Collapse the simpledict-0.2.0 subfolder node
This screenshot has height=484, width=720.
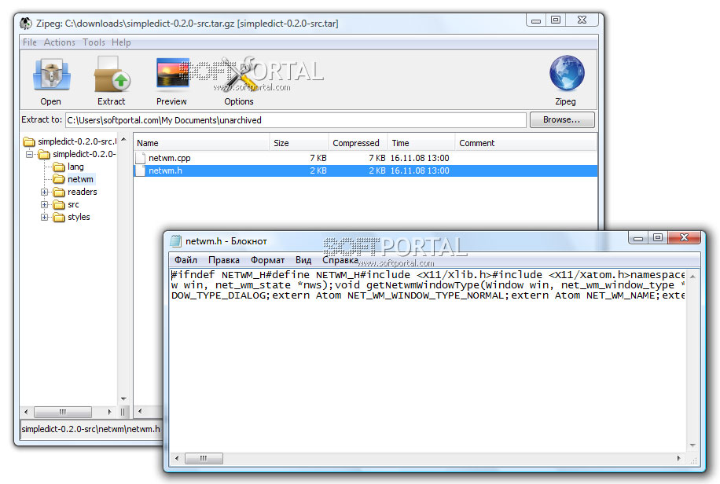[x=29, y=154]
